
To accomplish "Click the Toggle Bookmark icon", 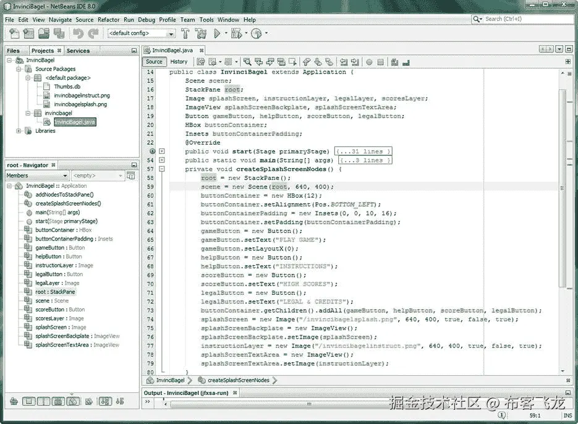I will coord(329,62).
